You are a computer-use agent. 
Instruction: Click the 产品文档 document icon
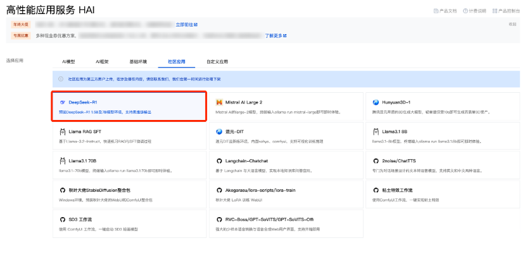click(x=436, y=11)
